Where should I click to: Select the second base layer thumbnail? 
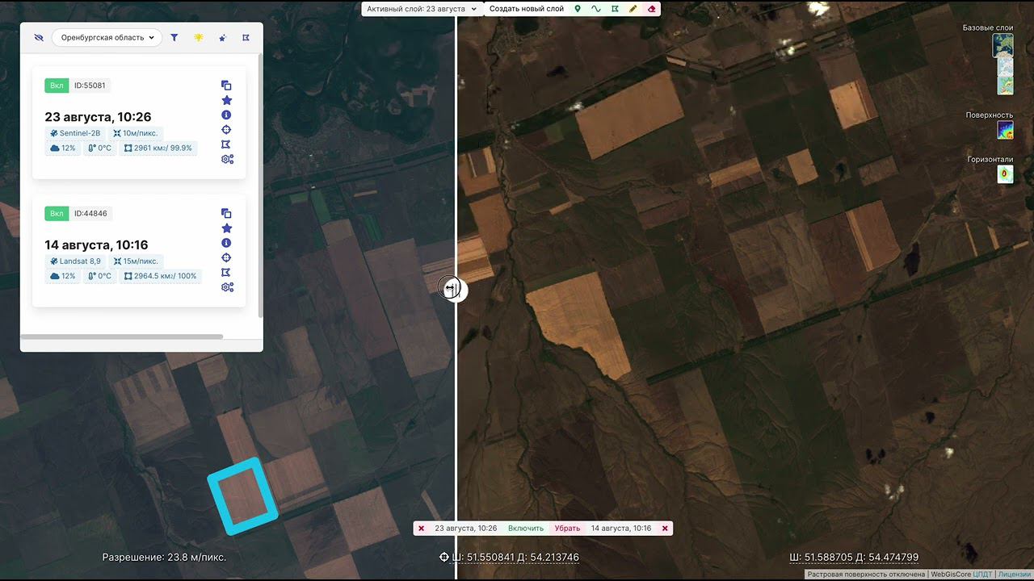(x=1004, y=67)
